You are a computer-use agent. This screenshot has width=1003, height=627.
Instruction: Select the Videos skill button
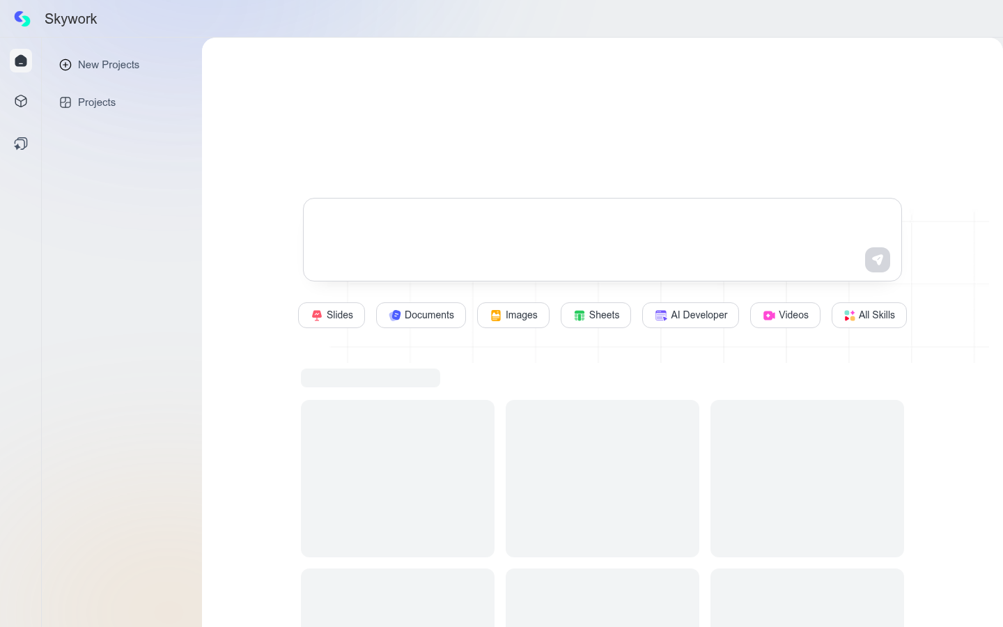pos(785,315)
